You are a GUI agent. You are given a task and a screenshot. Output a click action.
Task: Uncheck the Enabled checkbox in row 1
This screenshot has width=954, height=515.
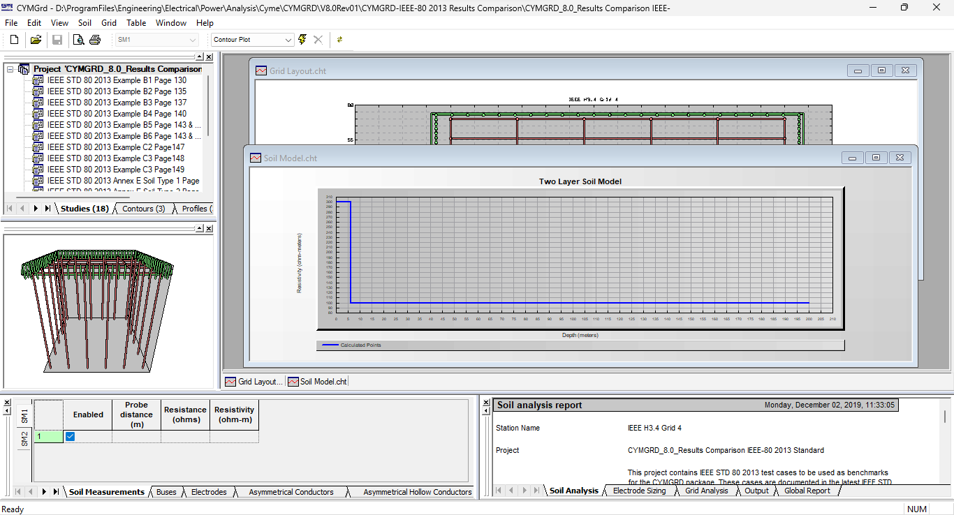(x=70, y=437)
